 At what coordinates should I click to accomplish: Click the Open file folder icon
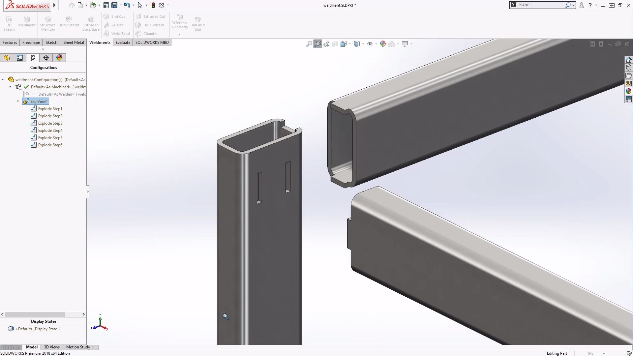(93, 5)
